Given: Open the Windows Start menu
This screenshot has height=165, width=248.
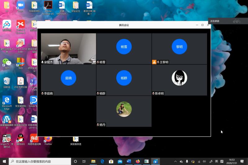Looking at the screenshot, I should (x=4, y=161).
